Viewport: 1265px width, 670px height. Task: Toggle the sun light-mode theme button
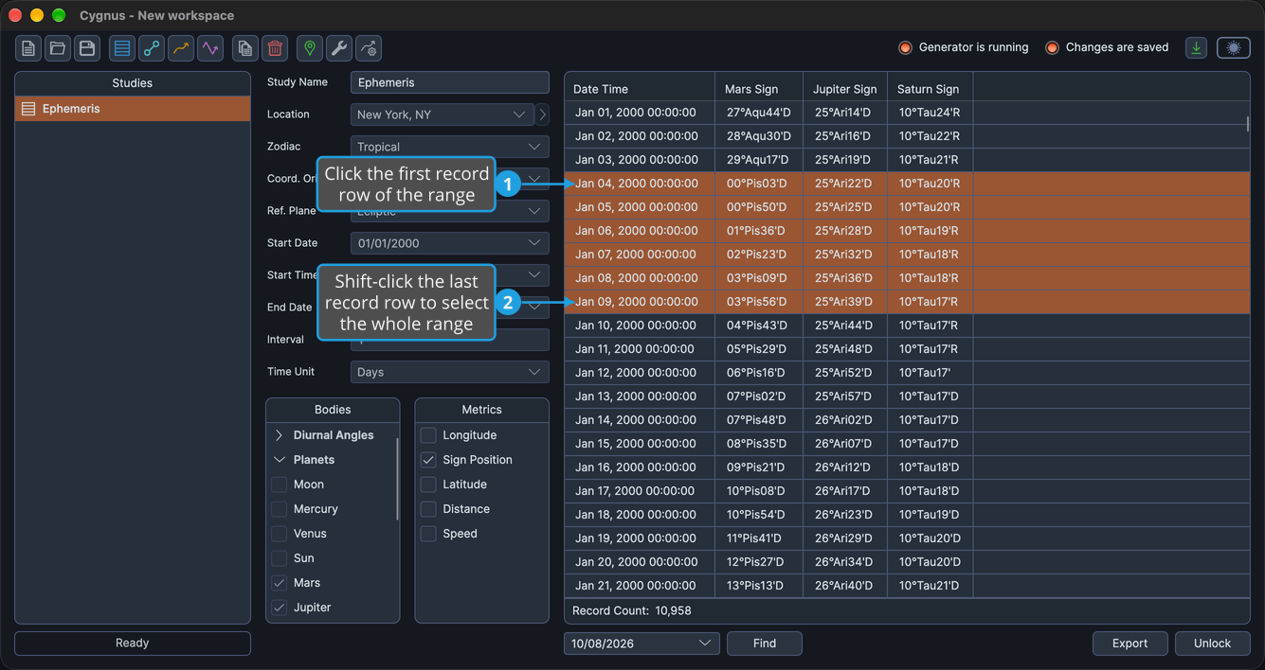tap(1234, 47)
